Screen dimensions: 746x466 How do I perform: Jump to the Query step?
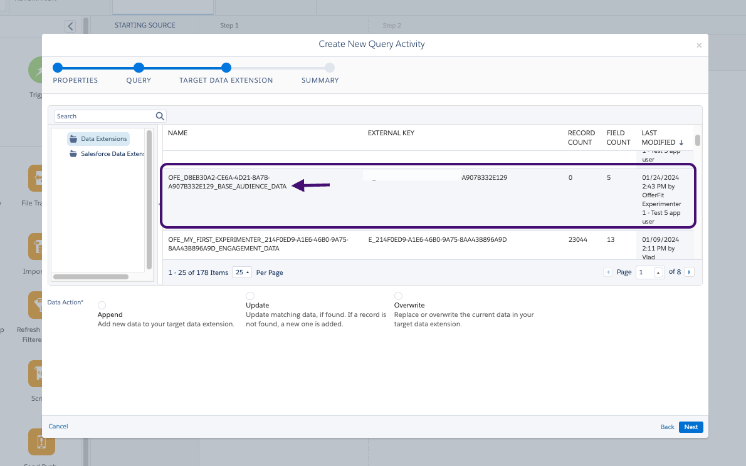pyautogui.click(x=139, y=68)
